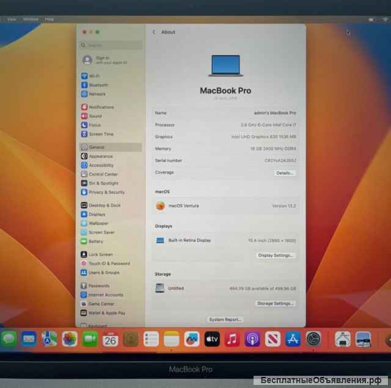This screenshot has width=391, height=388.
Task: Click the MacBook Pro computer image
Action: [x=225, y=65]
